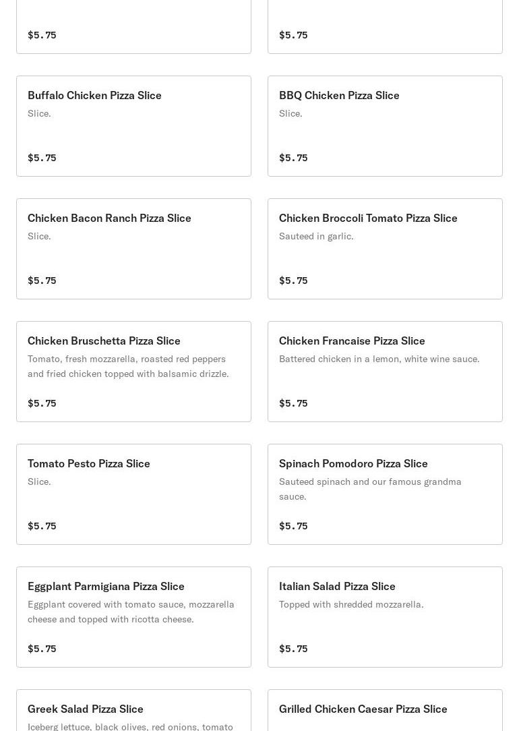The width and height of the screenshot is (519, 731).
Task: Click Spinach Pomodoro Pizza Slice heading
Action: pyautogui.click(x=353, y=463)
